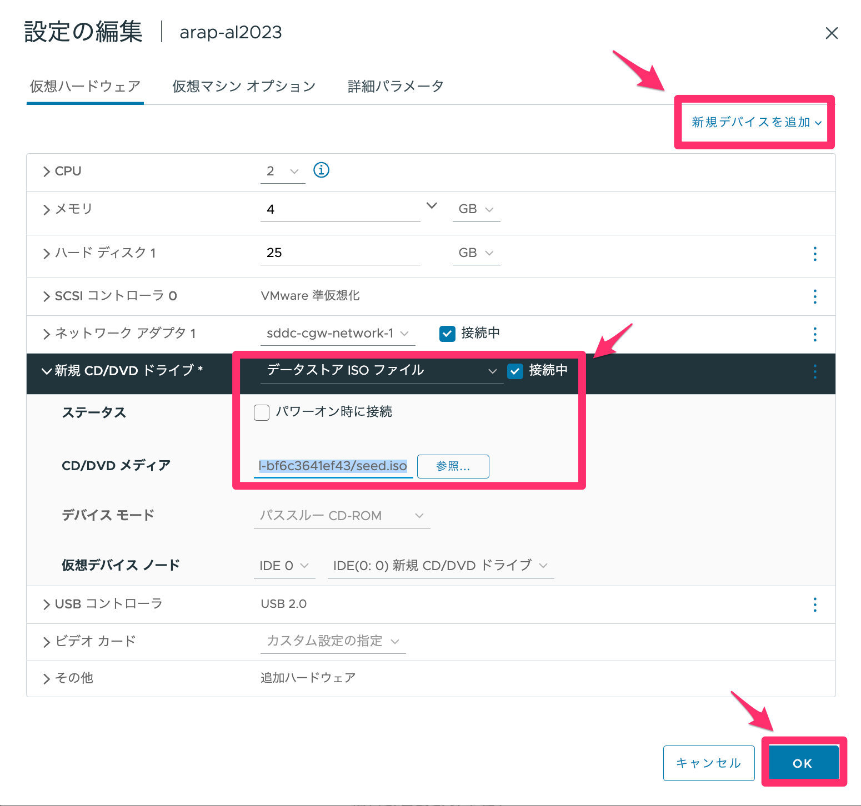Select the seed.iso path input field

coord(332,466)
